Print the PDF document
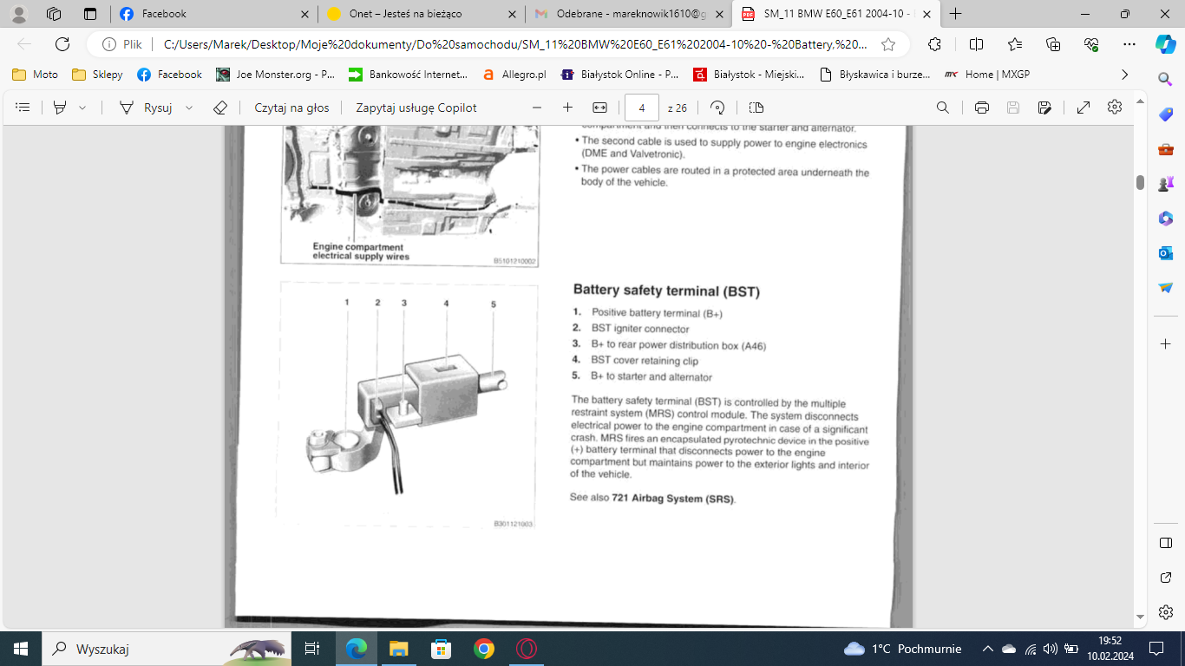This screenshot has width=1185, height=666. point(982,108)
